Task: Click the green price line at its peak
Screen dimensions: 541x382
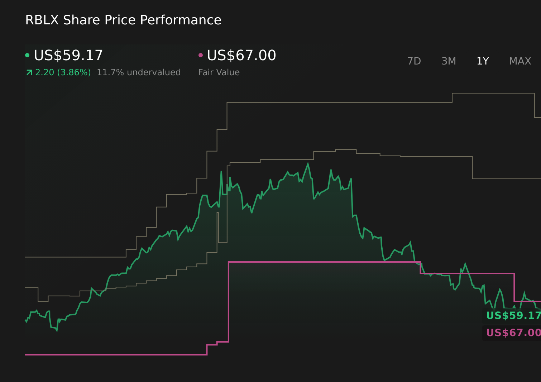Action: click(x=308, y=163)
